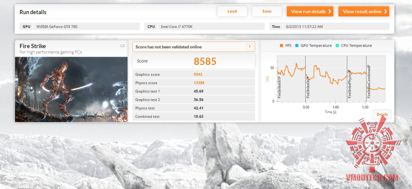Screen dimensions: 412x189
Task: Click the FireStrikeCombinedP marker in the chart
Action: click(369, 82)
